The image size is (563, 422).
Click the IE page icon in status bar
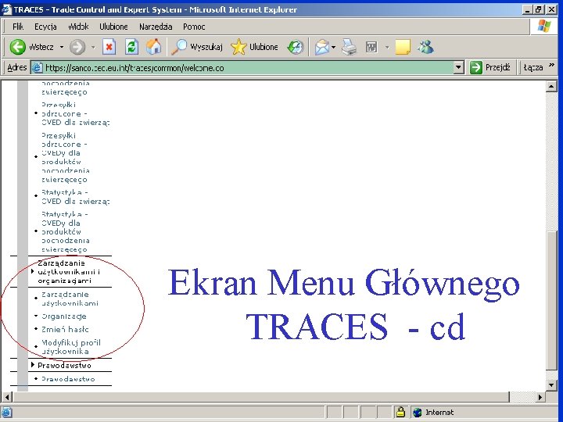[7, 413]
